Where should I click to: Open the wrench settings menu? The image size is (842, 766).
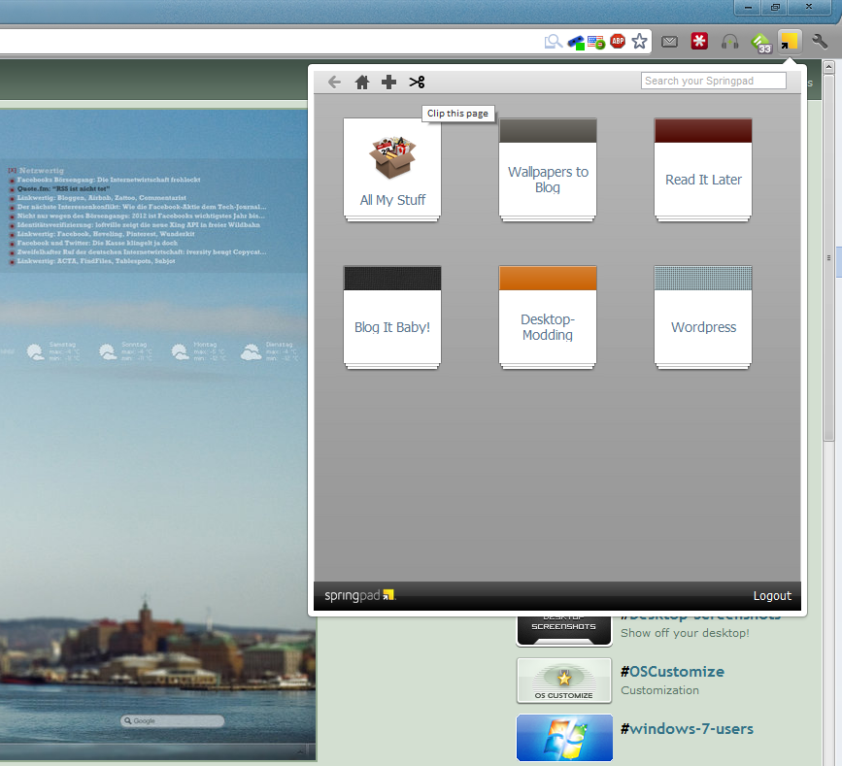point(820,42)
